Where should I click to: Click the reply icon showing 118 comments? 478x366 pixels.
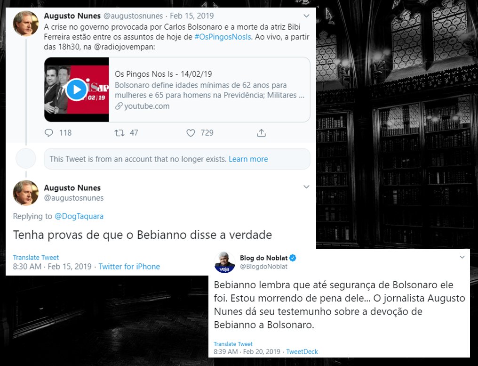point(49,133)
